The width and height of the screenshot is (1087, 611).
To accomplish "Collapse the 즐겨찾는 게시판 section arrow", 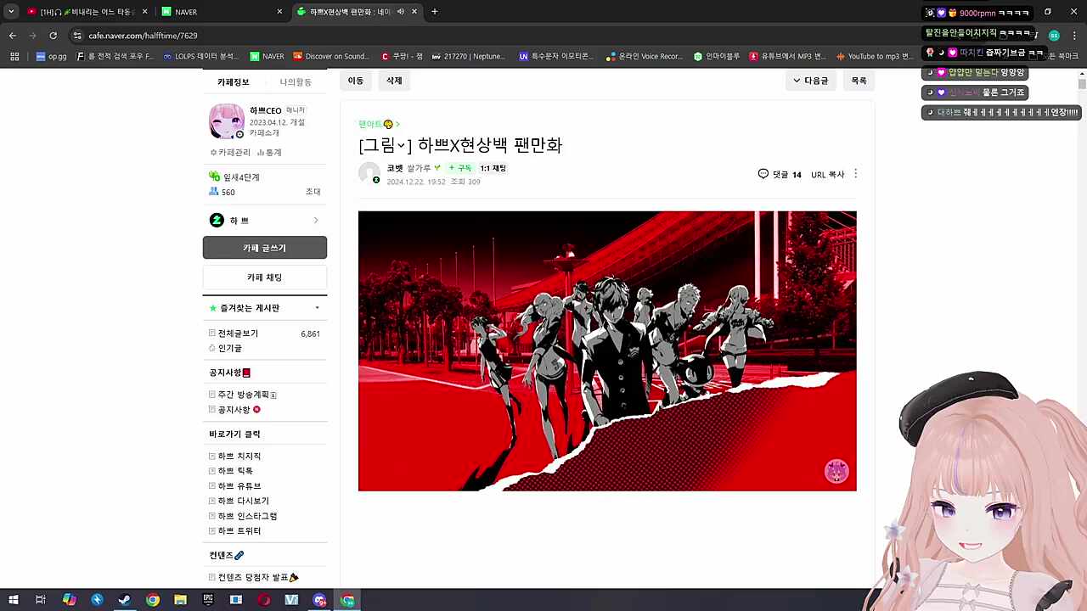I will click(x=317, y=308).
